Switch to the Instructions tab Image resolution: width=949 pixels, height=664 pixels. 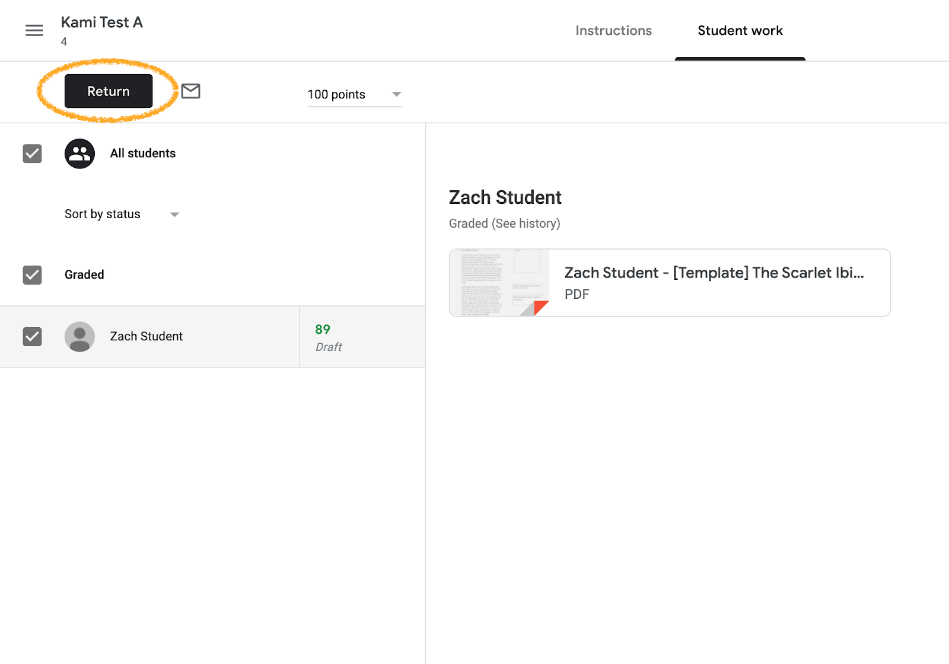613,31
